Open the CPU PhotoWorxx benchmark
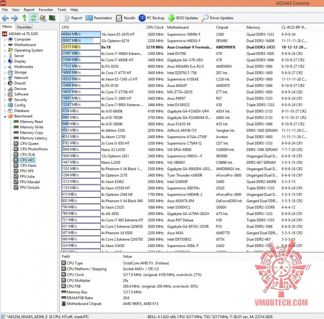Image resolution: width=324 pixels, height=319 pixels. click(x=34, y=149)
